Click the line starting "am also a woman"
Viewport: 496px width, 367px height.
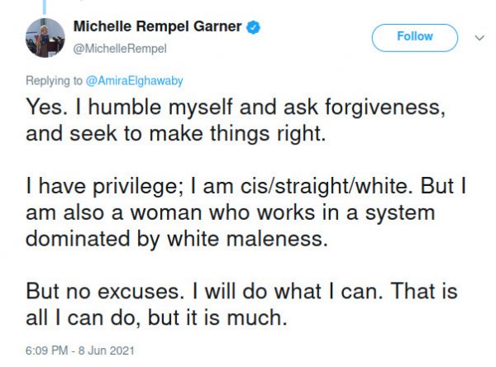tap(228, 212)
